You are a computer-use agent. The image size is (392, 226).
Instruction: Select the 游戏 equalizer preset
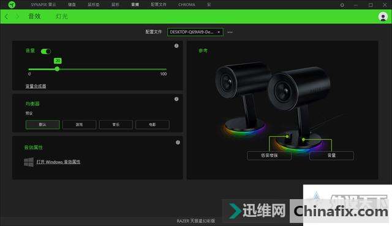point(79,125)
